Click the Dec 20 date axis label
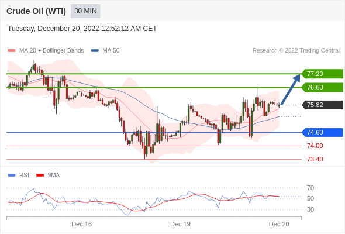This screenshot has height=234, width=345. 279,224
